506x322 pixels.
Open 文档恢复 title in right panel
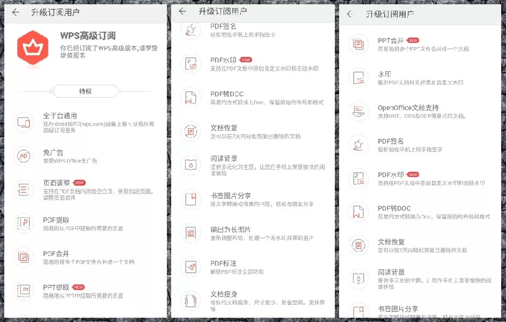pyautogui.click(x=391, y=242)
